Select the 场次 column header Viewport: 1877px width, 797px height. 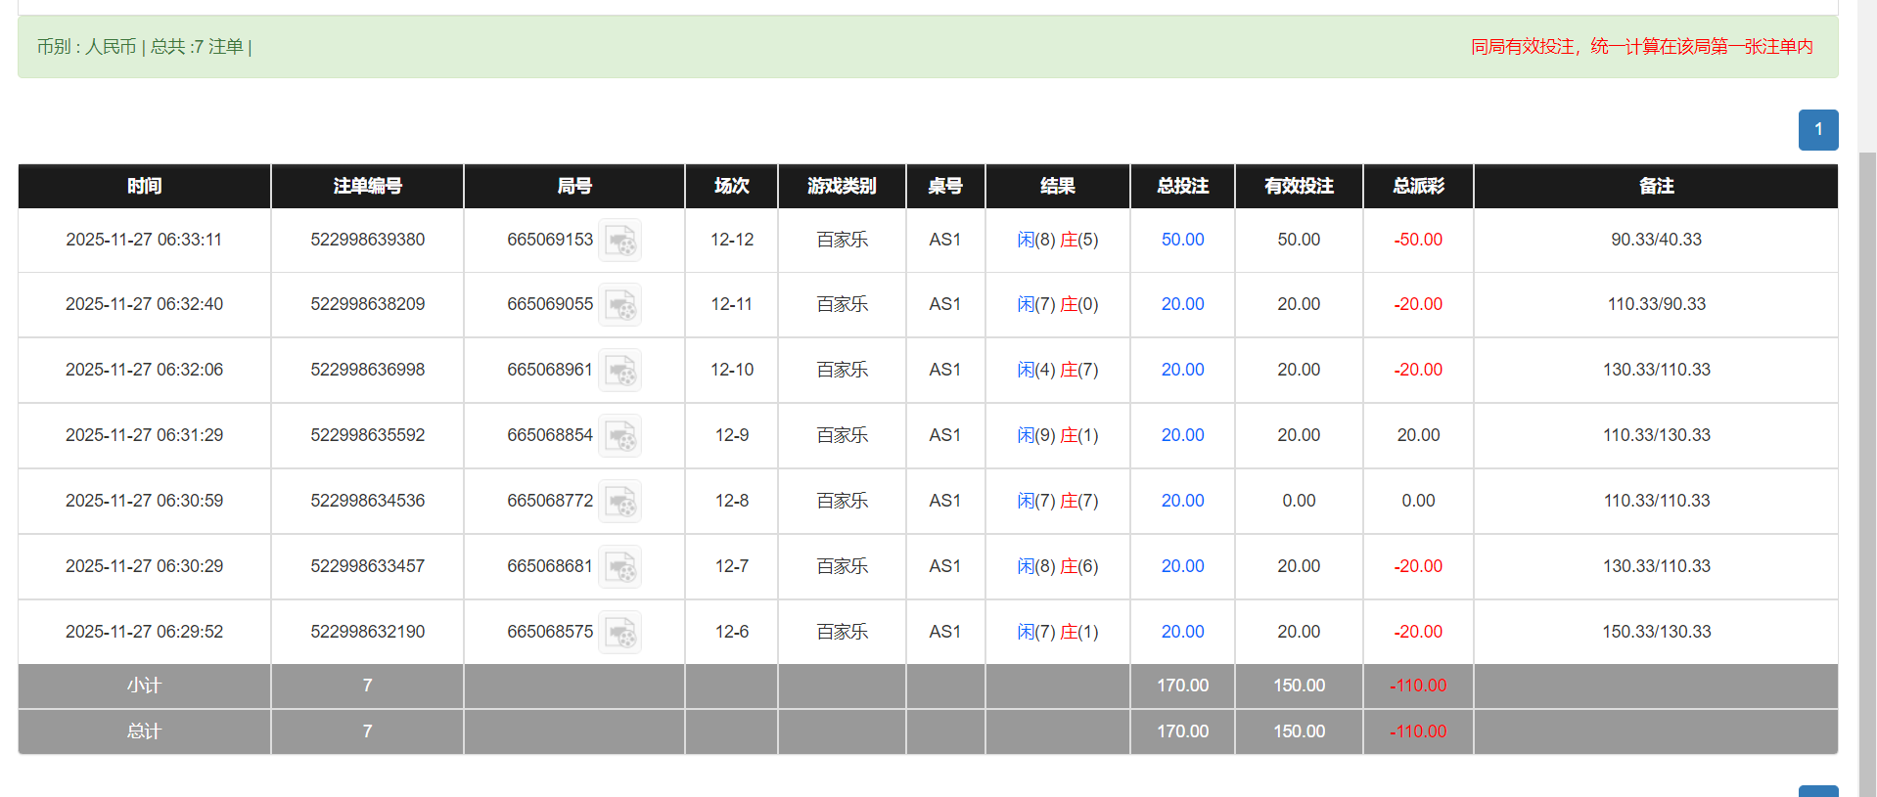731,186
